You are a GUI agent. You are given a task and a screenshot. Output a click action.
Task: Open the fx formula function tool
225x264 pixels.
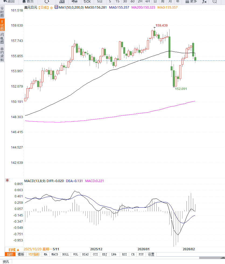click(x=205, y=2)
